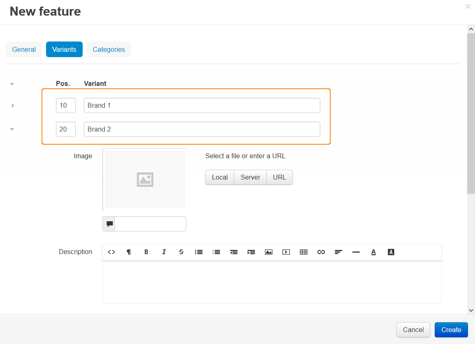This screenshot has width=475, height=344.
Task: Focus the position field containing 20
Action: [x=66, y=129]
